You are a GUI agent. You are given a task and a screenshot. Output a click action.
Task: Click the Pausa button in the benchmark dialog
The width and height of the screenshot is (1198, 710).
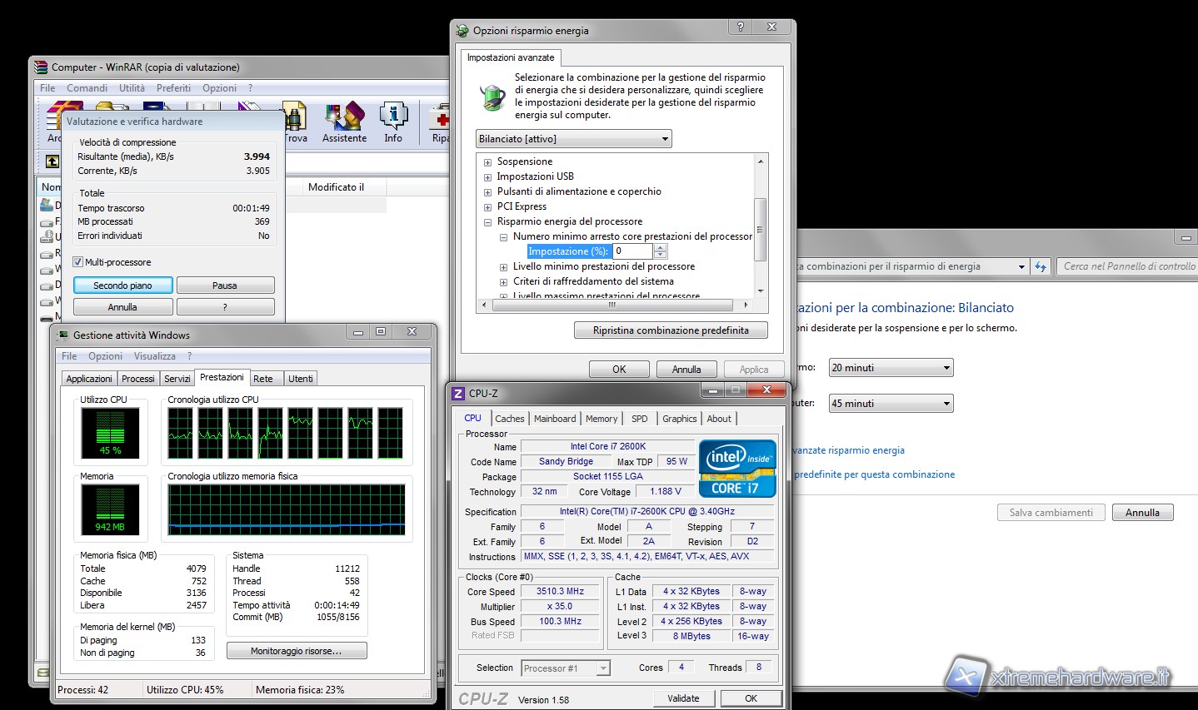click(225, 285)
